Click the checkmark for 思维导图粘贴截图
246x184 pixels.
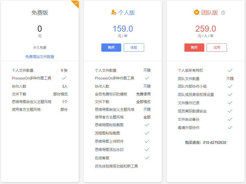147,125
